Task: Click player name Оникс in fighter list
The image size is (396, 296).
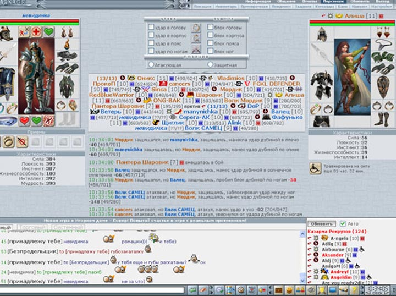Action: pos(145,78)
